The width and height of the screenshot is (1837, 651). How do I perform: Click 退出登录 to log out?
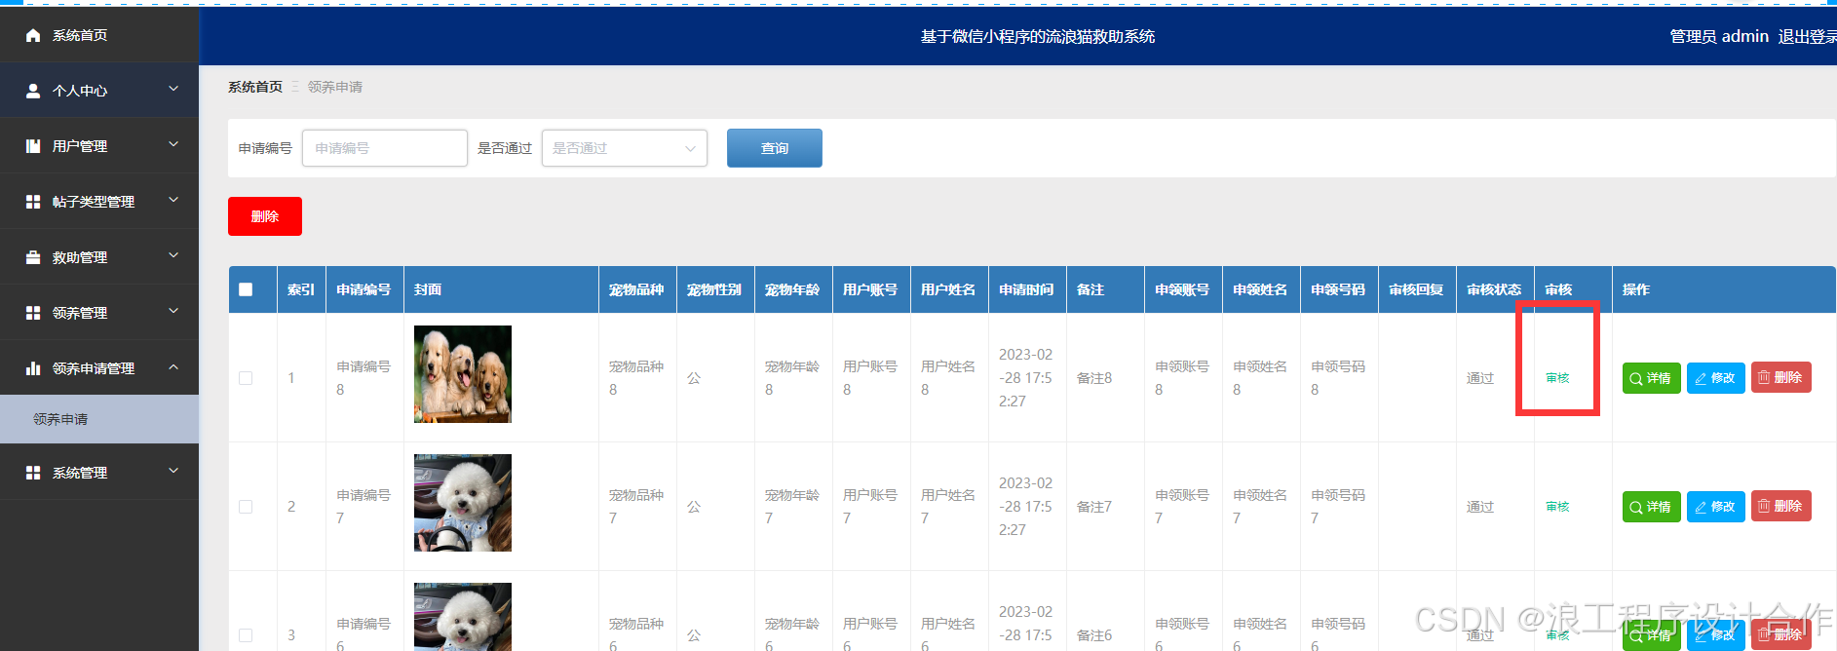pos(1807,36)
